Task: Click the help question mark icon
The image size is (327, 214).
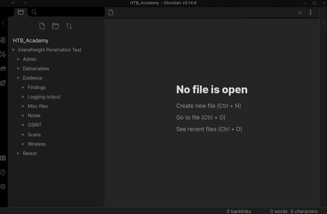Action: point(3,172)
